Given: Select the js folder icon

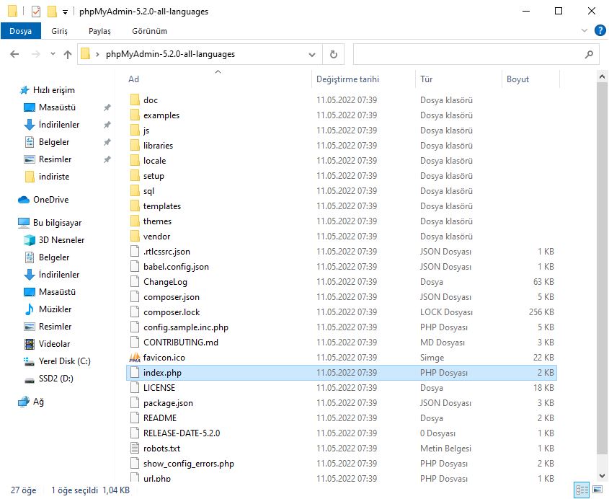Looking at the screenshot, I should (135, 131).
